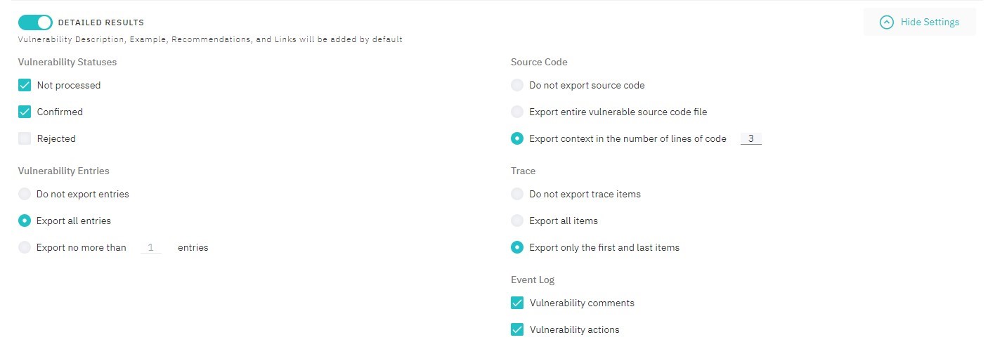Click the max entries number field
995x354 pixels.
pyautogui.click(x=151, y=247)
